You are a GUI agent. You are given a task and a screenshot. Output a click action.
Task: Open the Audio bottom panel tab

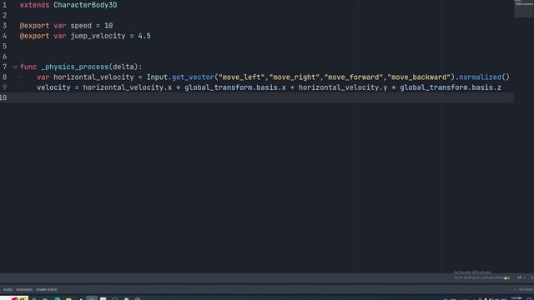pos(8,290)
